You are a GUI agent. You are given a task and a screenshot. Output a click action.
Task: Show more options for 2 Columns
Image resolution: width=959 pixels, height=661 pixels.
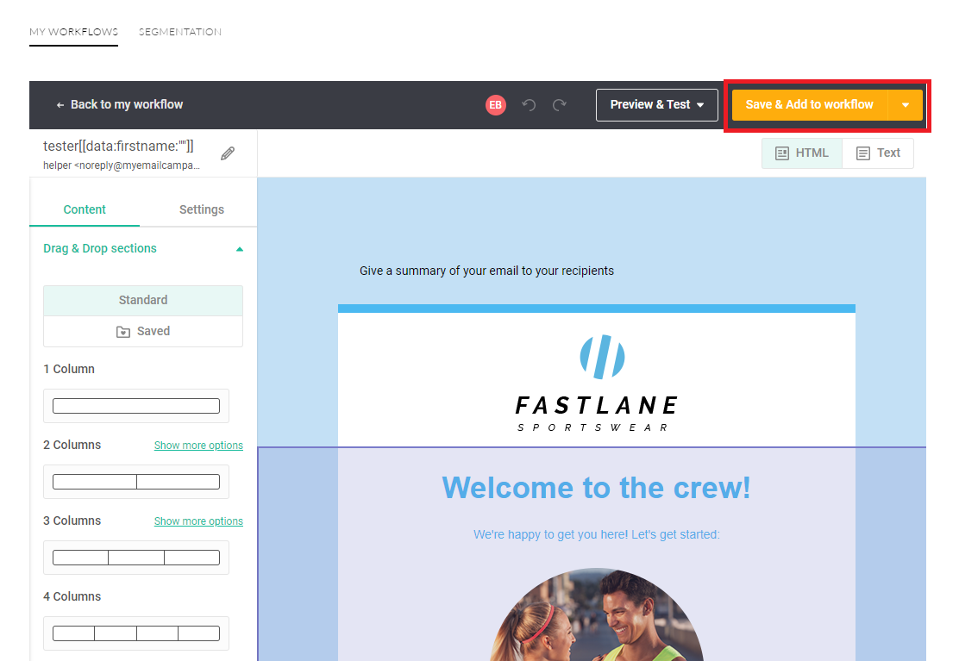[x=198, y=446]
